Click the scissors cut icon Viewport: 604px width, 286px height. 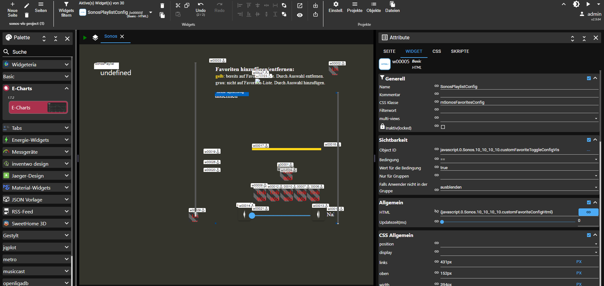(x=178, y=5)
